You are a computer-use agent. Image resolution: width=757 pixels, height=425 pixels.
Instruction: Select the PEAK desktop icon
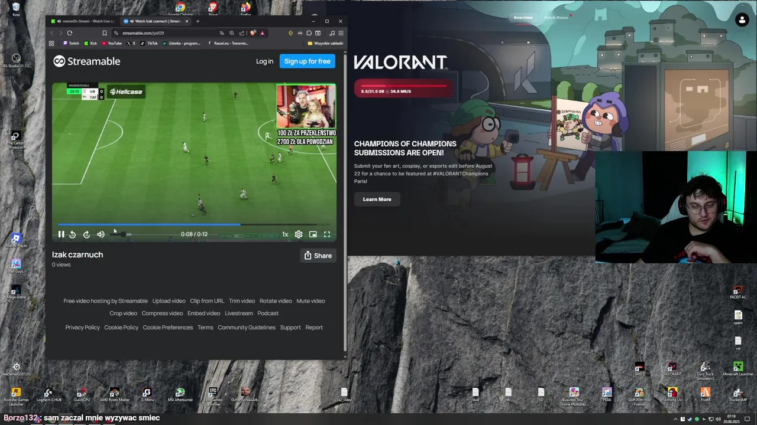[607, 395]
